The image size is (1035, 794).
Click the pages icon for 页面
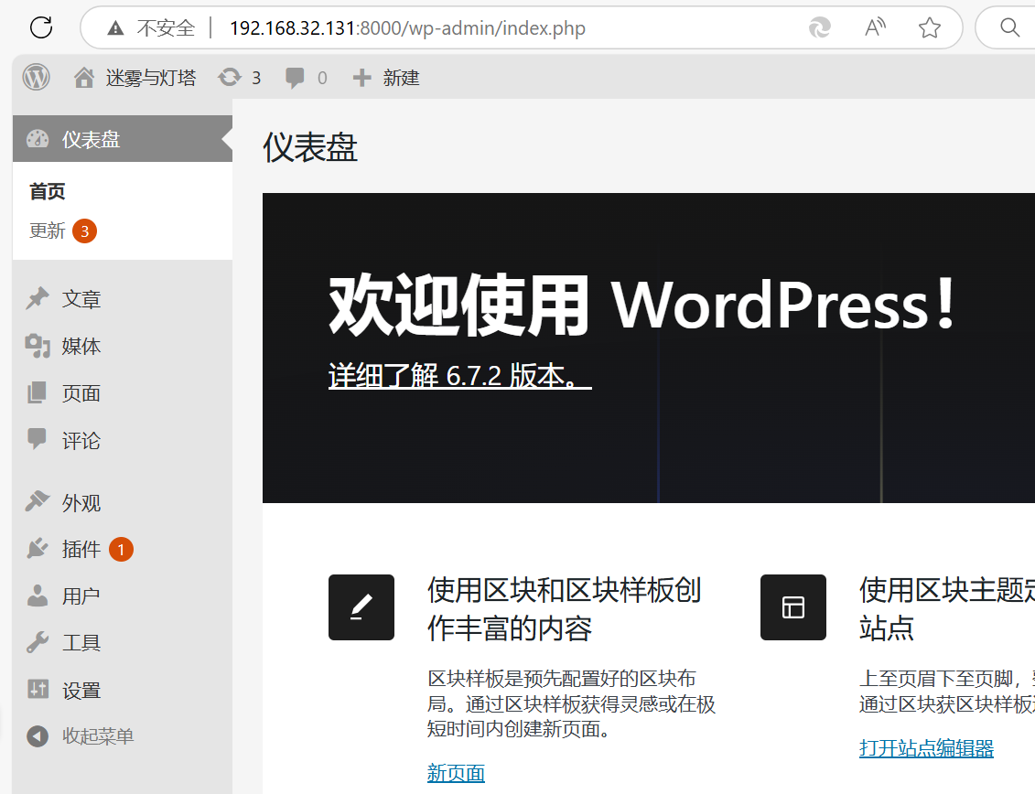pos(37,392)
